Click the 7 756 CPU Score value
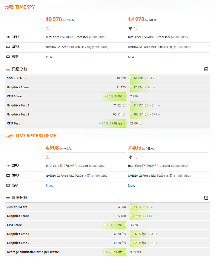215x257 pixels. coord(134,96)
